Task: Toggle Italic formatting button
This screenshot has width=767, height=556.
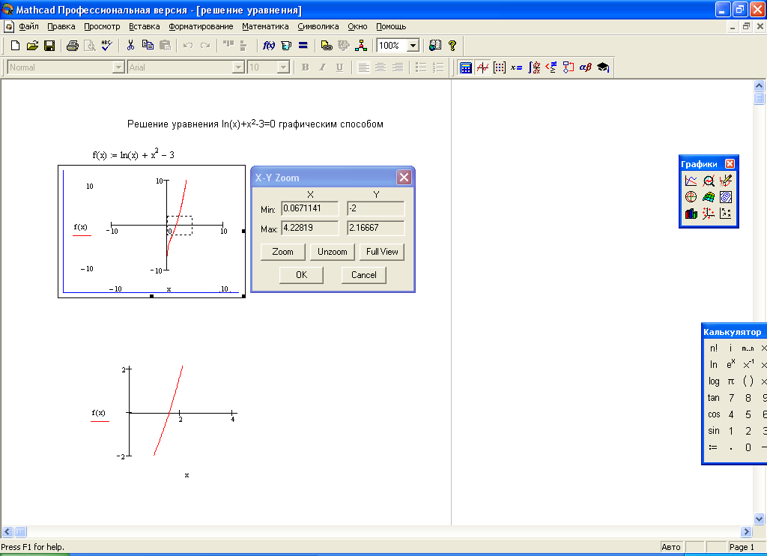Action: pos(322,67)
